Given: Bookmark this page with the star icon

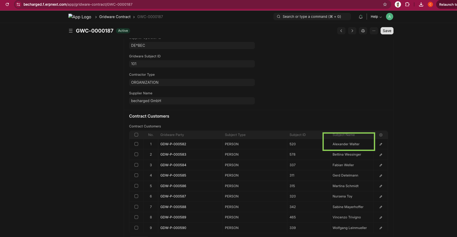Looking at the screenshot, I should click(x=385, y=4).
